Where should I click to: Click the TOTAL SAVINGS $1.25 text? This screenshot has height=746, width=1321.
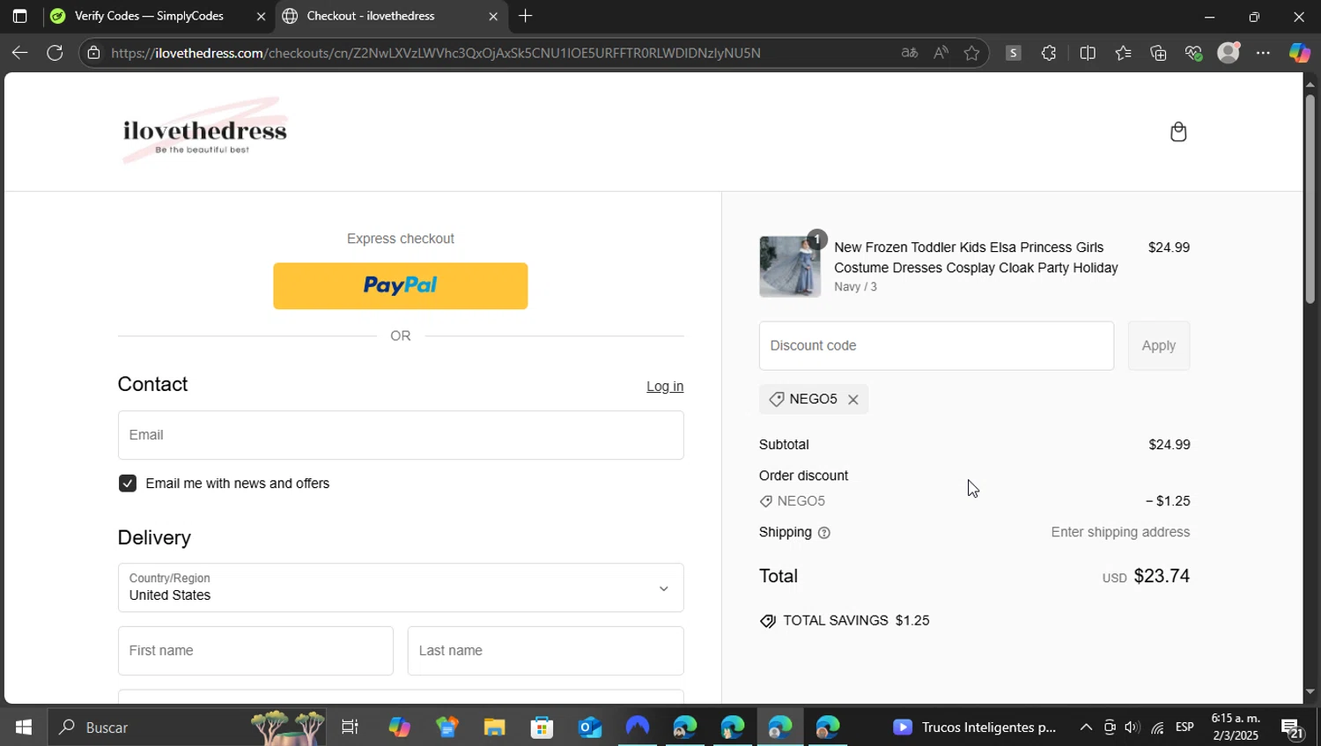(x=856, y=621)
